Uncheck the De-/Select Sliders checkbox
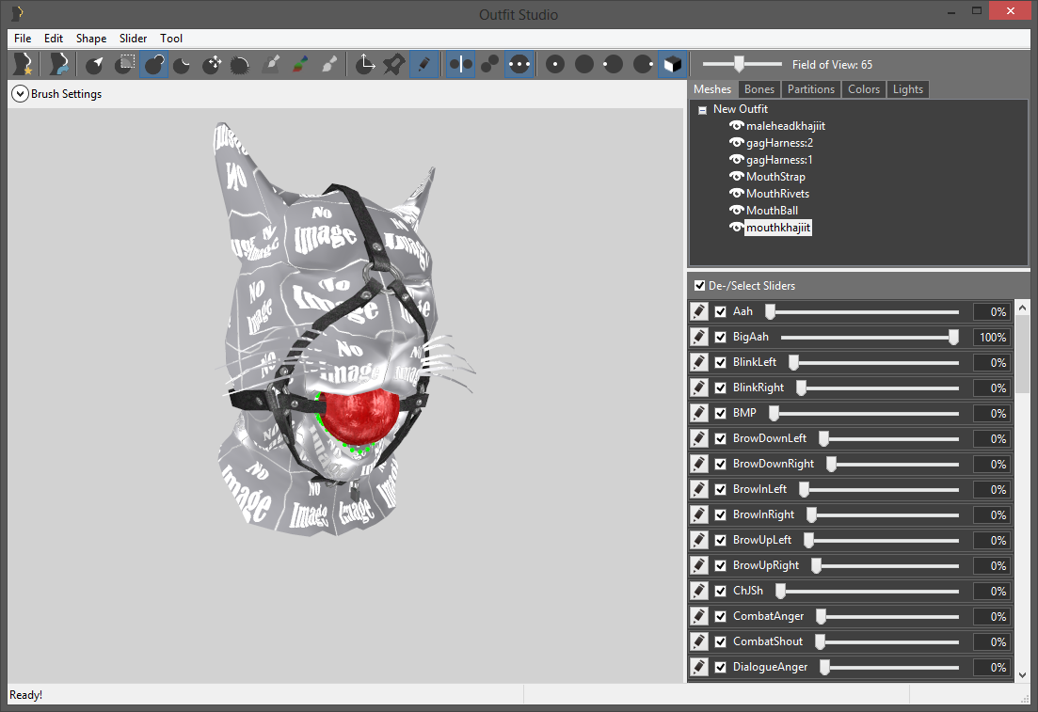Viewport: 1038px width, 712px height. (700, 286)
